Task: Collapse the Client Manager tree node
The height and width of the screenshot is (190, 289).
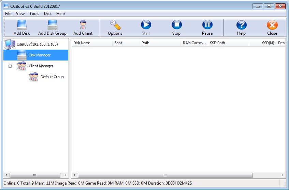Action: coord(10,66)
